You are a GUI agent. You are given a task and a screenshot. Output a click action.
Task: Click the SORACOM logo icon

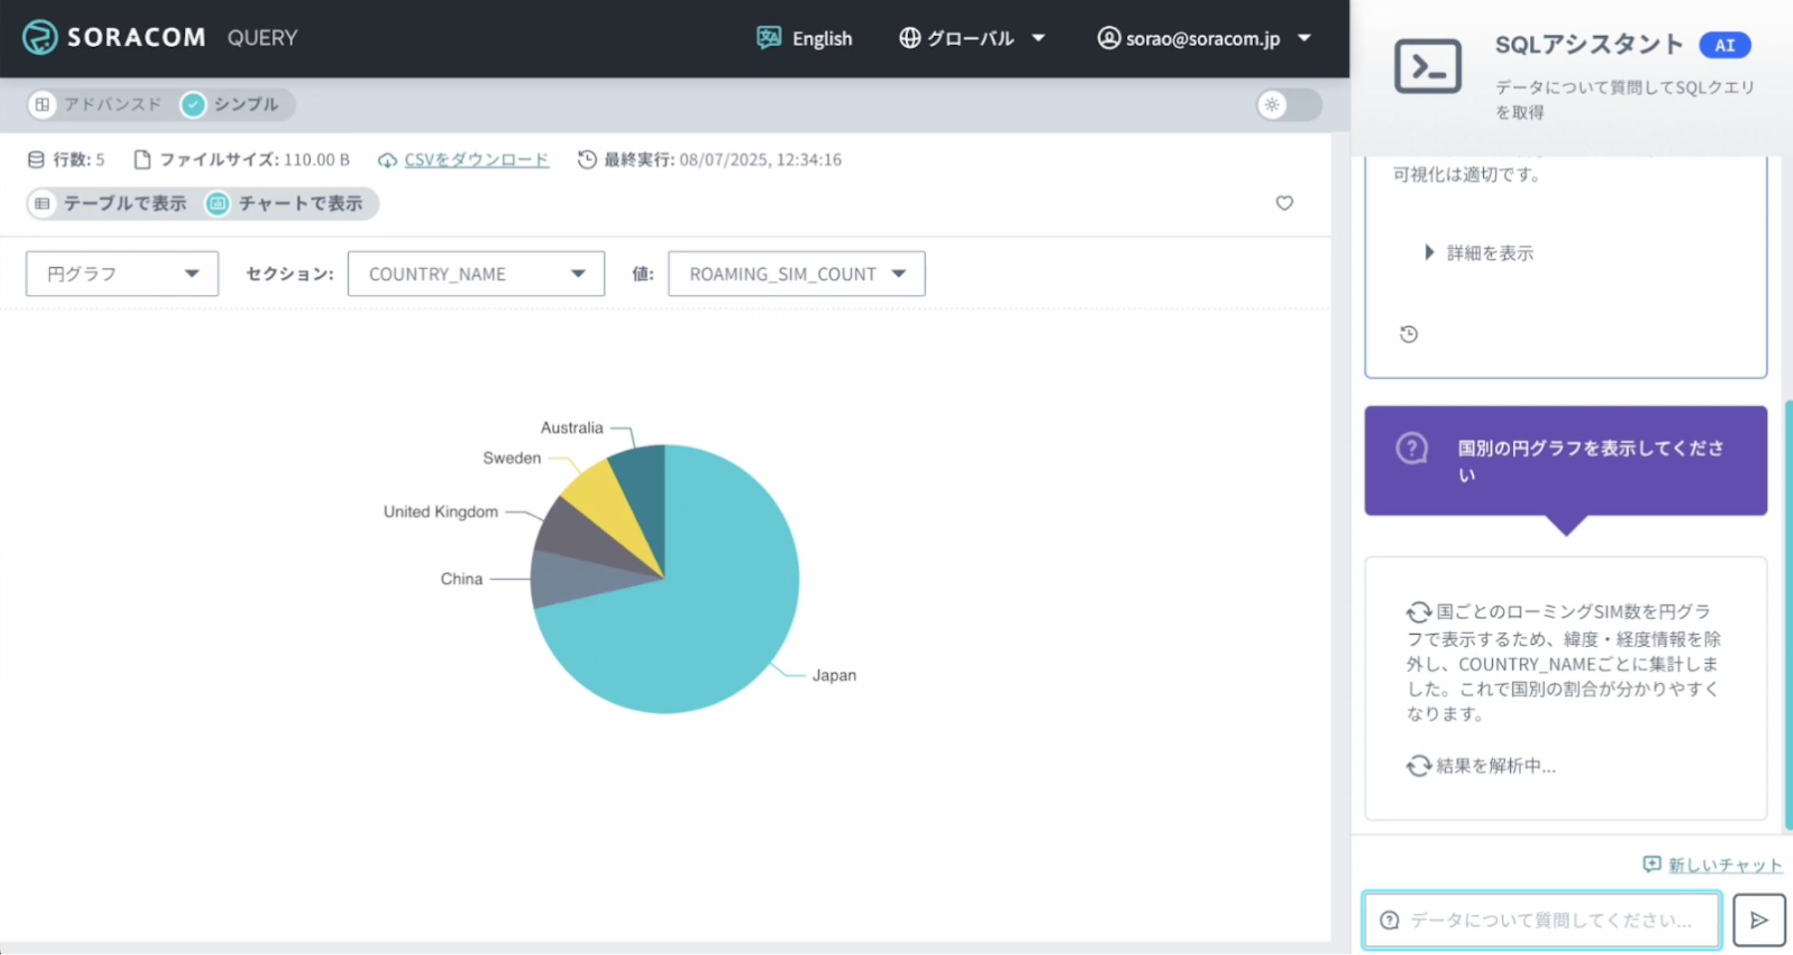tap(39, 37)
